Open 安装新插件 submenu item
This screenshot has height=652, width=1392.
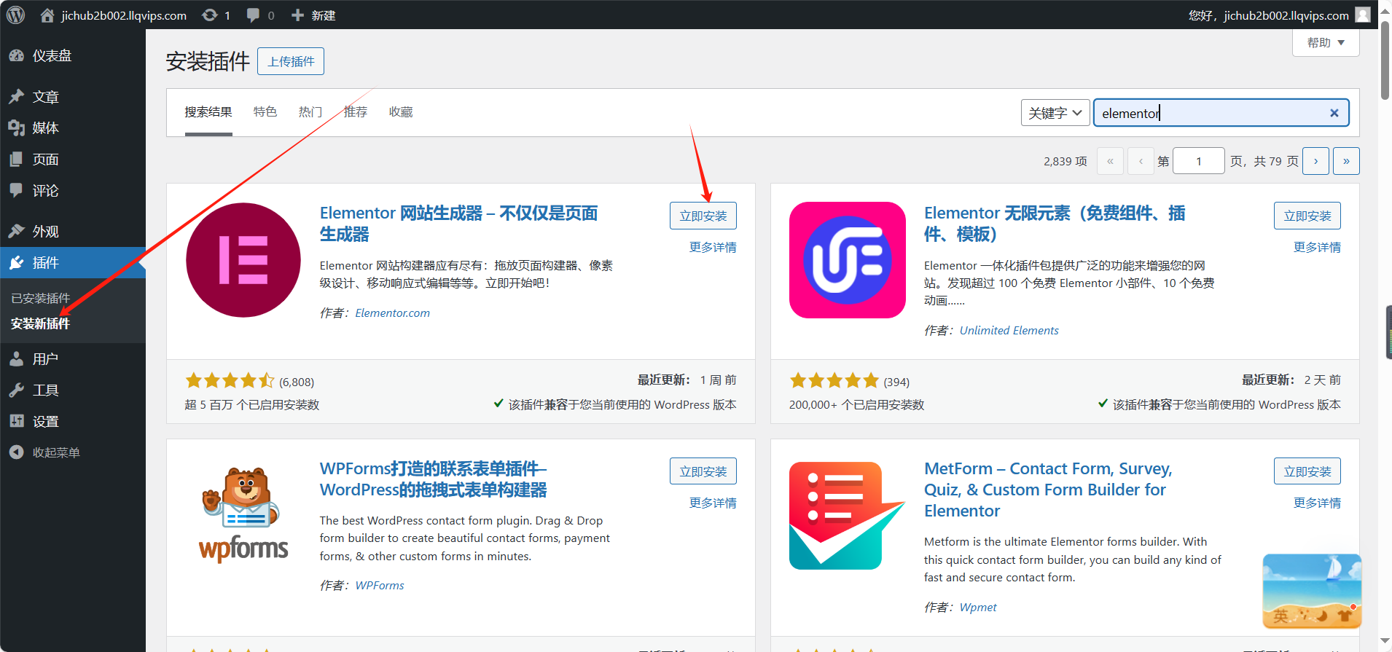[41, 323]
